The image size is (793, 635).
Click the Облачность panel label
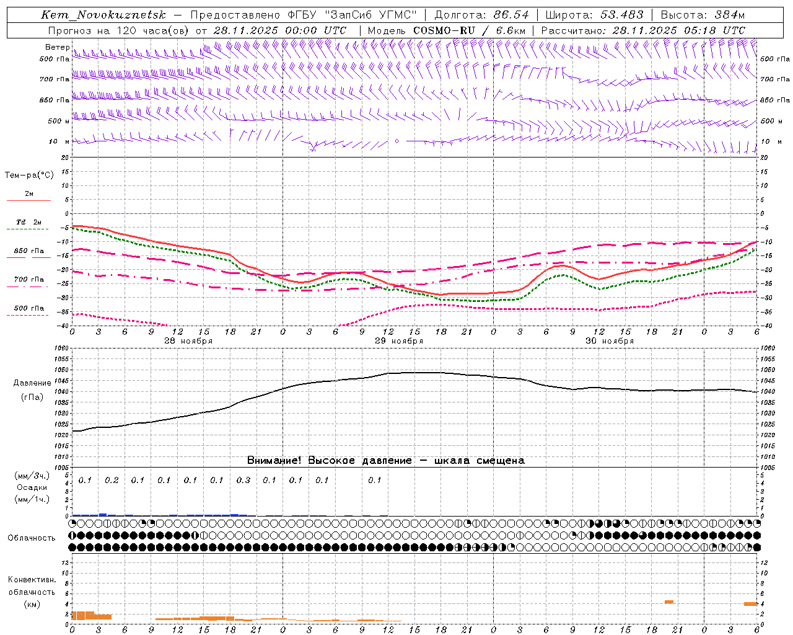[32, 538]
